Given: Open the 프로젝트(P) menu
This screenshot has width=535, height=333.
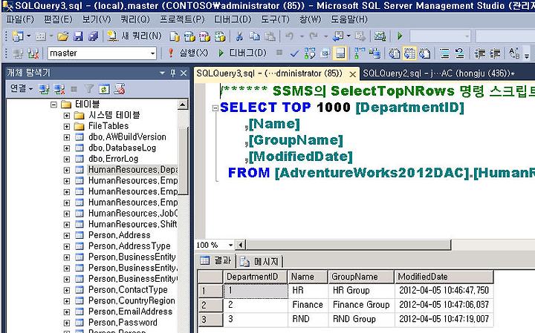Looking at the screenshot, I should coord(182,19).
